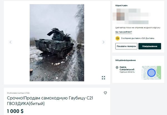Click the OLX delivery truck icon

[117, 38]
